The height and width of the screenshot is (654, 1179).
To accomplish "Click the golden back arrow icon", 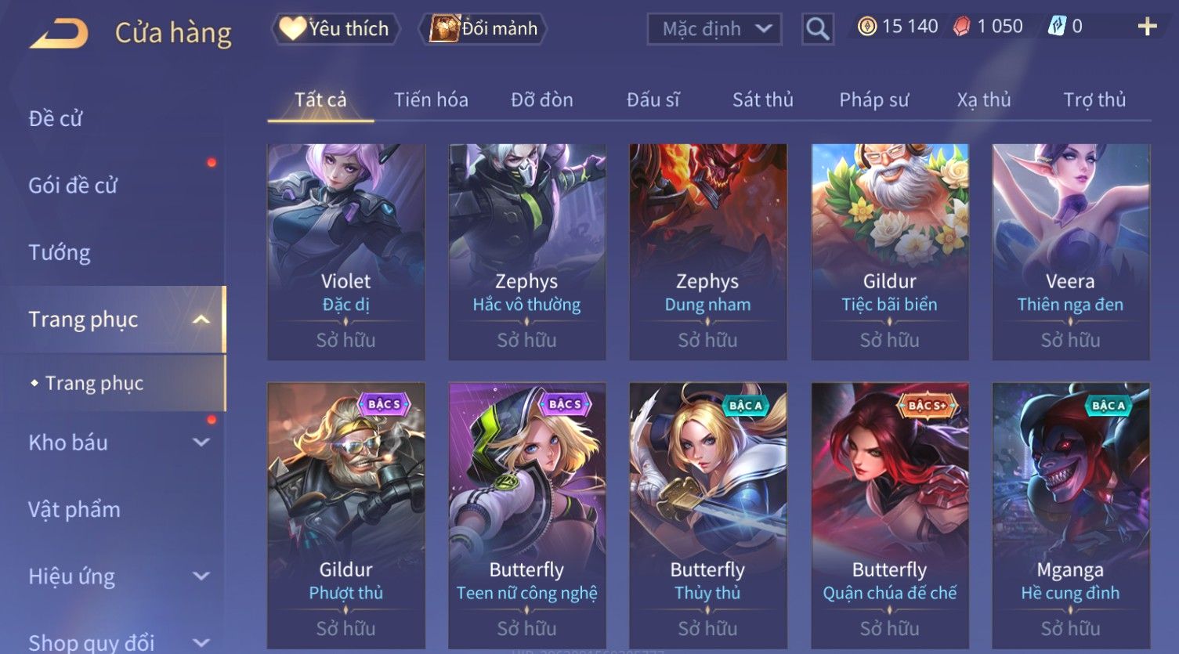I will pos(59,34).
